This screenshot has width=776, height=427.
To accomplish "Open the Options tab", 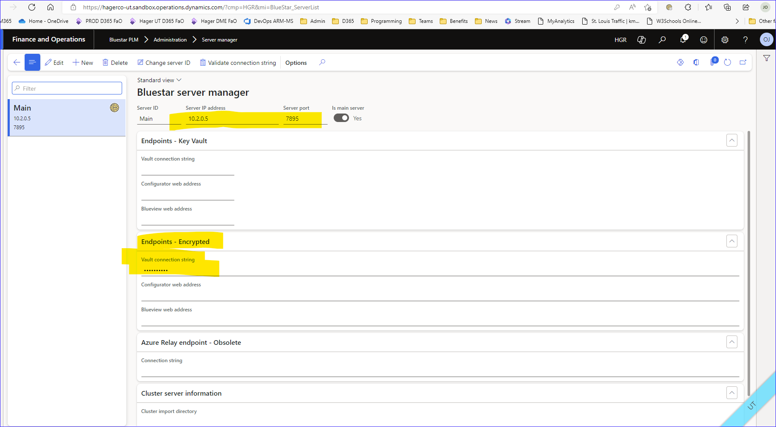I will pos(296,63).
